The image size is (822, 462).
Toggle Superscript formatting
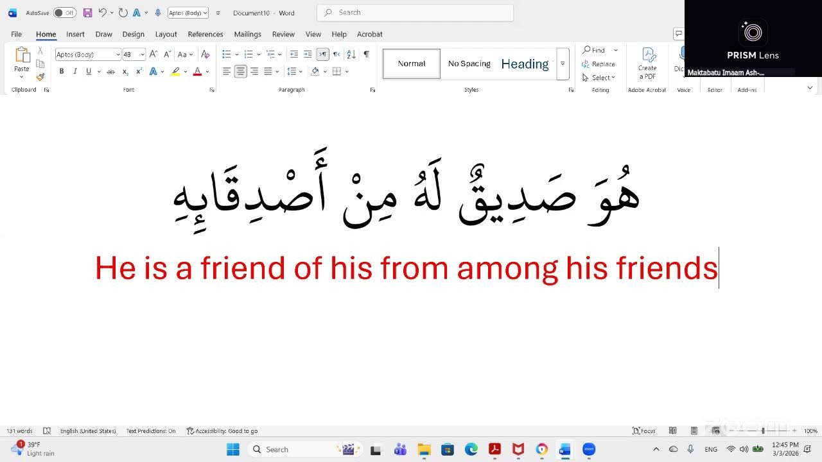point(139,71)
